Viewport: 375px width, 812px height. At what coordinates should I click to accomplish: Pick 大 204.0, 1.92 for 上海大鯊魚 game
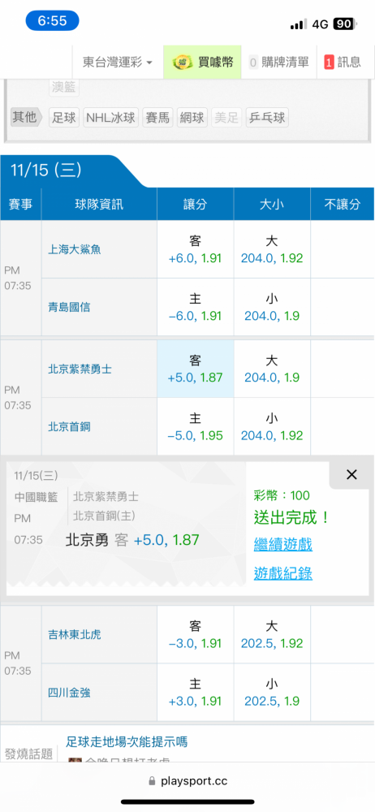272,249
